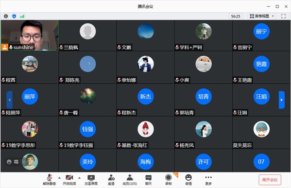Select the 单怡娜 avatar
This screenshot has height=188, width=291.
click(146, 64)
